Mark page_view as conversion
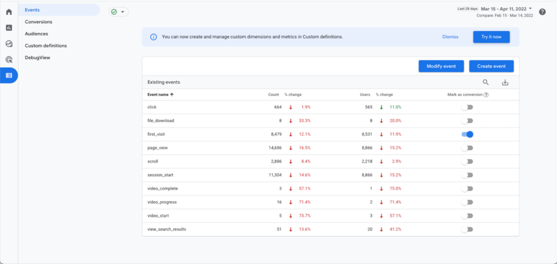The width and height of the screenshot is (557, 264). click(467, 148)
